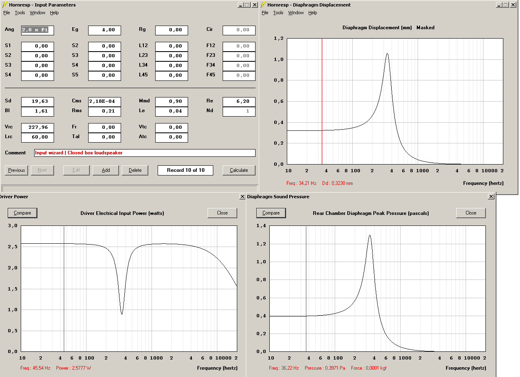This screenshot has width=520, height=377.
Task: Click the Add record button
Action: click(106, 170)
